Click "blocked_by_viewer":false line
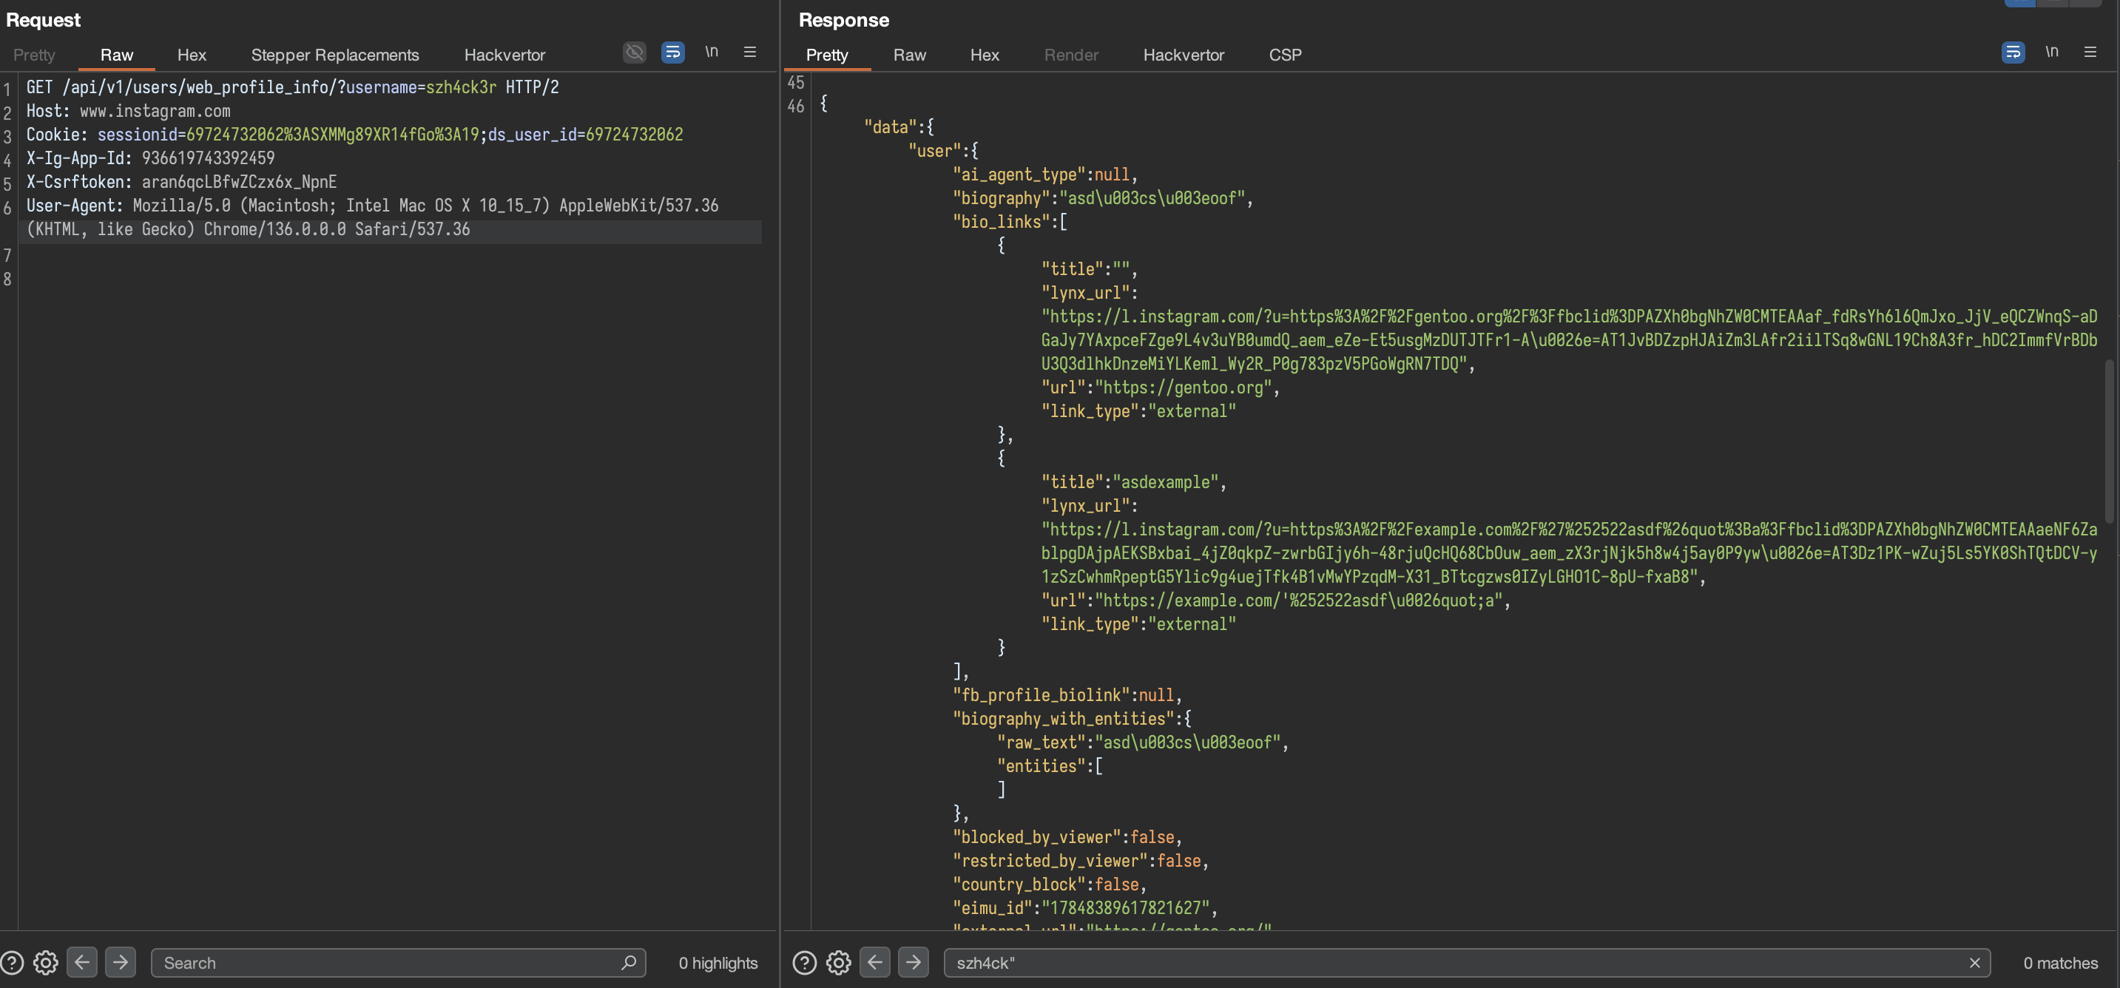The width and height of the screenshot is (2120, 988). [1067, 837]
